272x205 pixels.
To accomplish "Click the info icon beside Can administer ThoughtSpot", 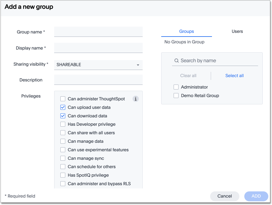I will (x=136, y=99).
